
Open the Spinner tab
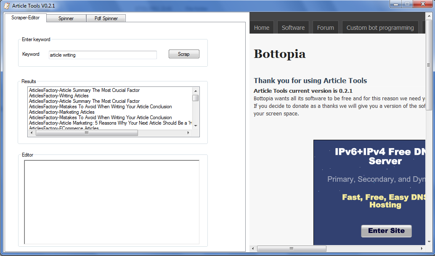[x=66, y=18]
